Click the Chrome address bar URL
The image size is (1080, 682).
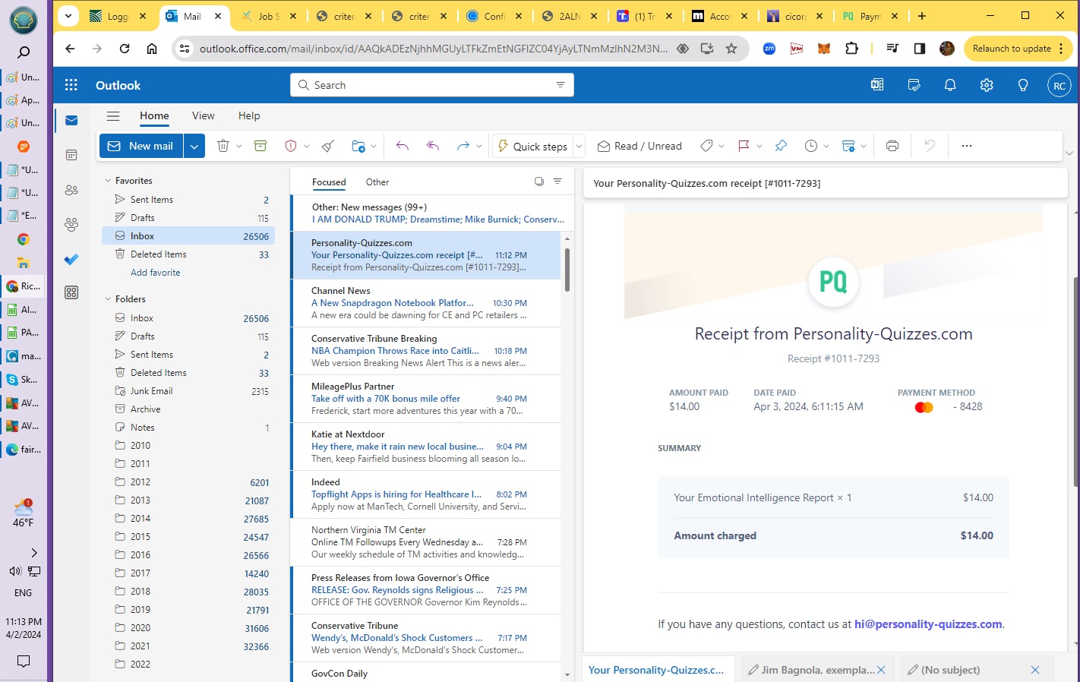tap(433, 49)
